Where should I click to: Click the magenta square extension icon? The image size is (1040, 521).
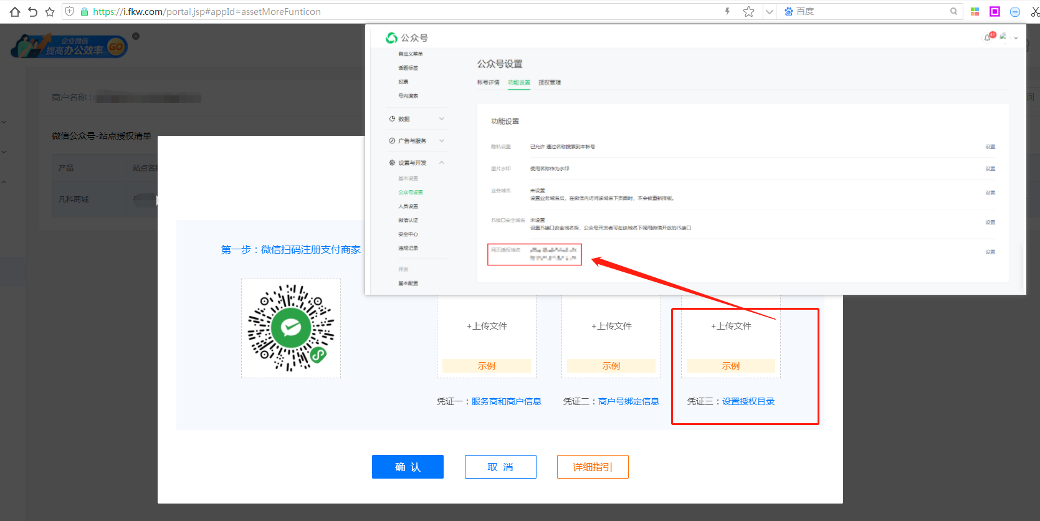click(995, 11)
